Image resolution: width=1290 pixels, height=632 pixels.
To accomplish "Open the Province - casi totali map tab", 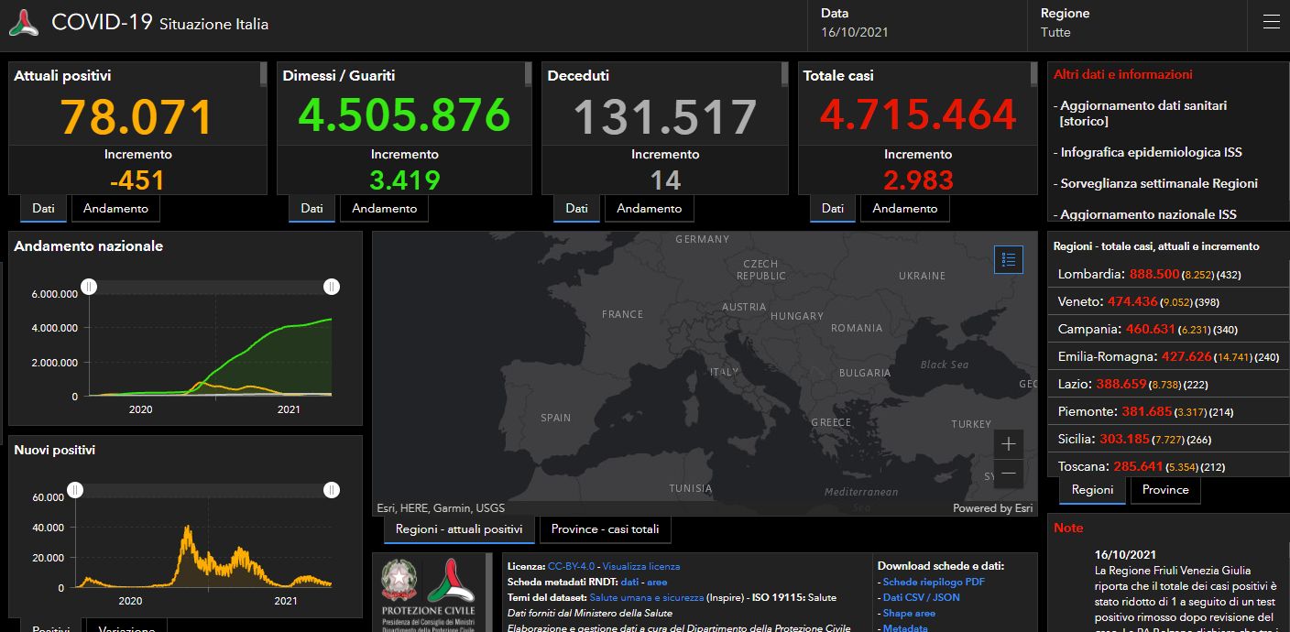I will pos(605,529).
